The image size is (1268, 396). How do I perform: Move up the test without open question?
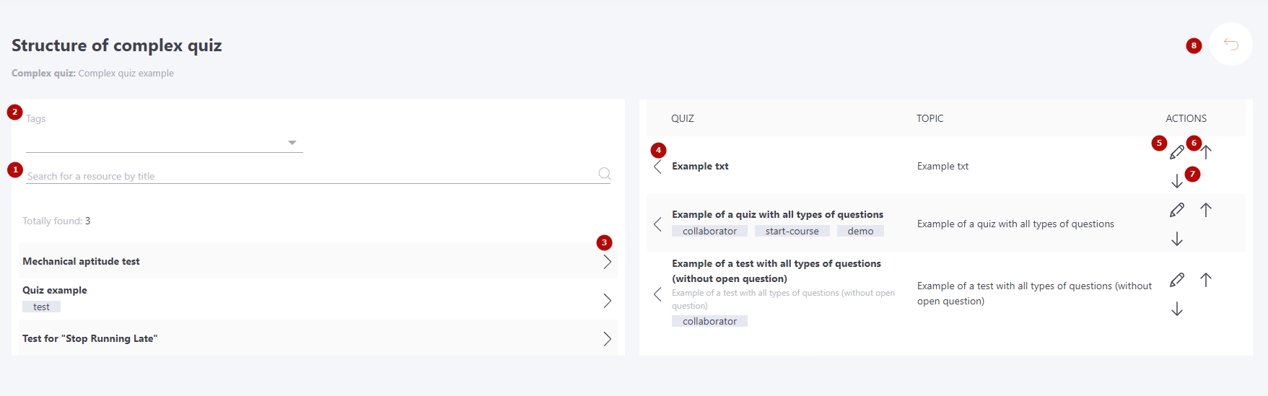click(1206, 280)
